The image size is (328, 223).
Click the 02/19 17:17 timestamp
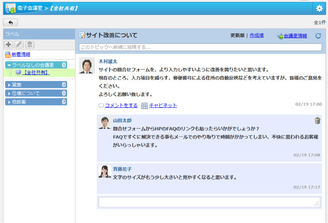[x=307, y=187]
